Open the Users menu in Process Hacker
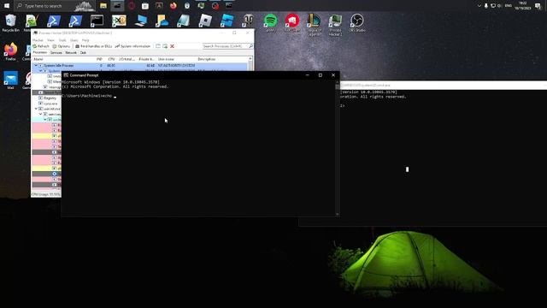Image resolution: width=547 pixels, height=308 pixels. 74,40
